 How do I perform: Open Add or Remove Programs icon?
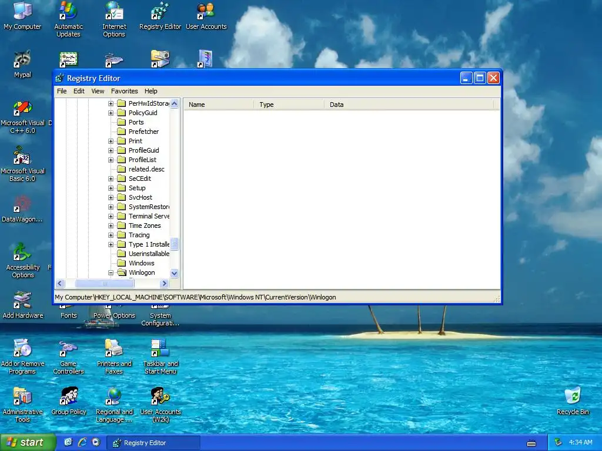[22, 356]
